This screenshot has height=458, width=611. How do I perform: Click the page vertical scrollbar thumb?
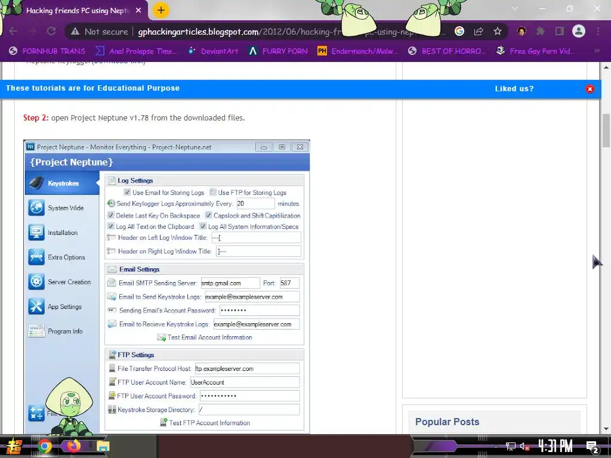pos(606,131)
